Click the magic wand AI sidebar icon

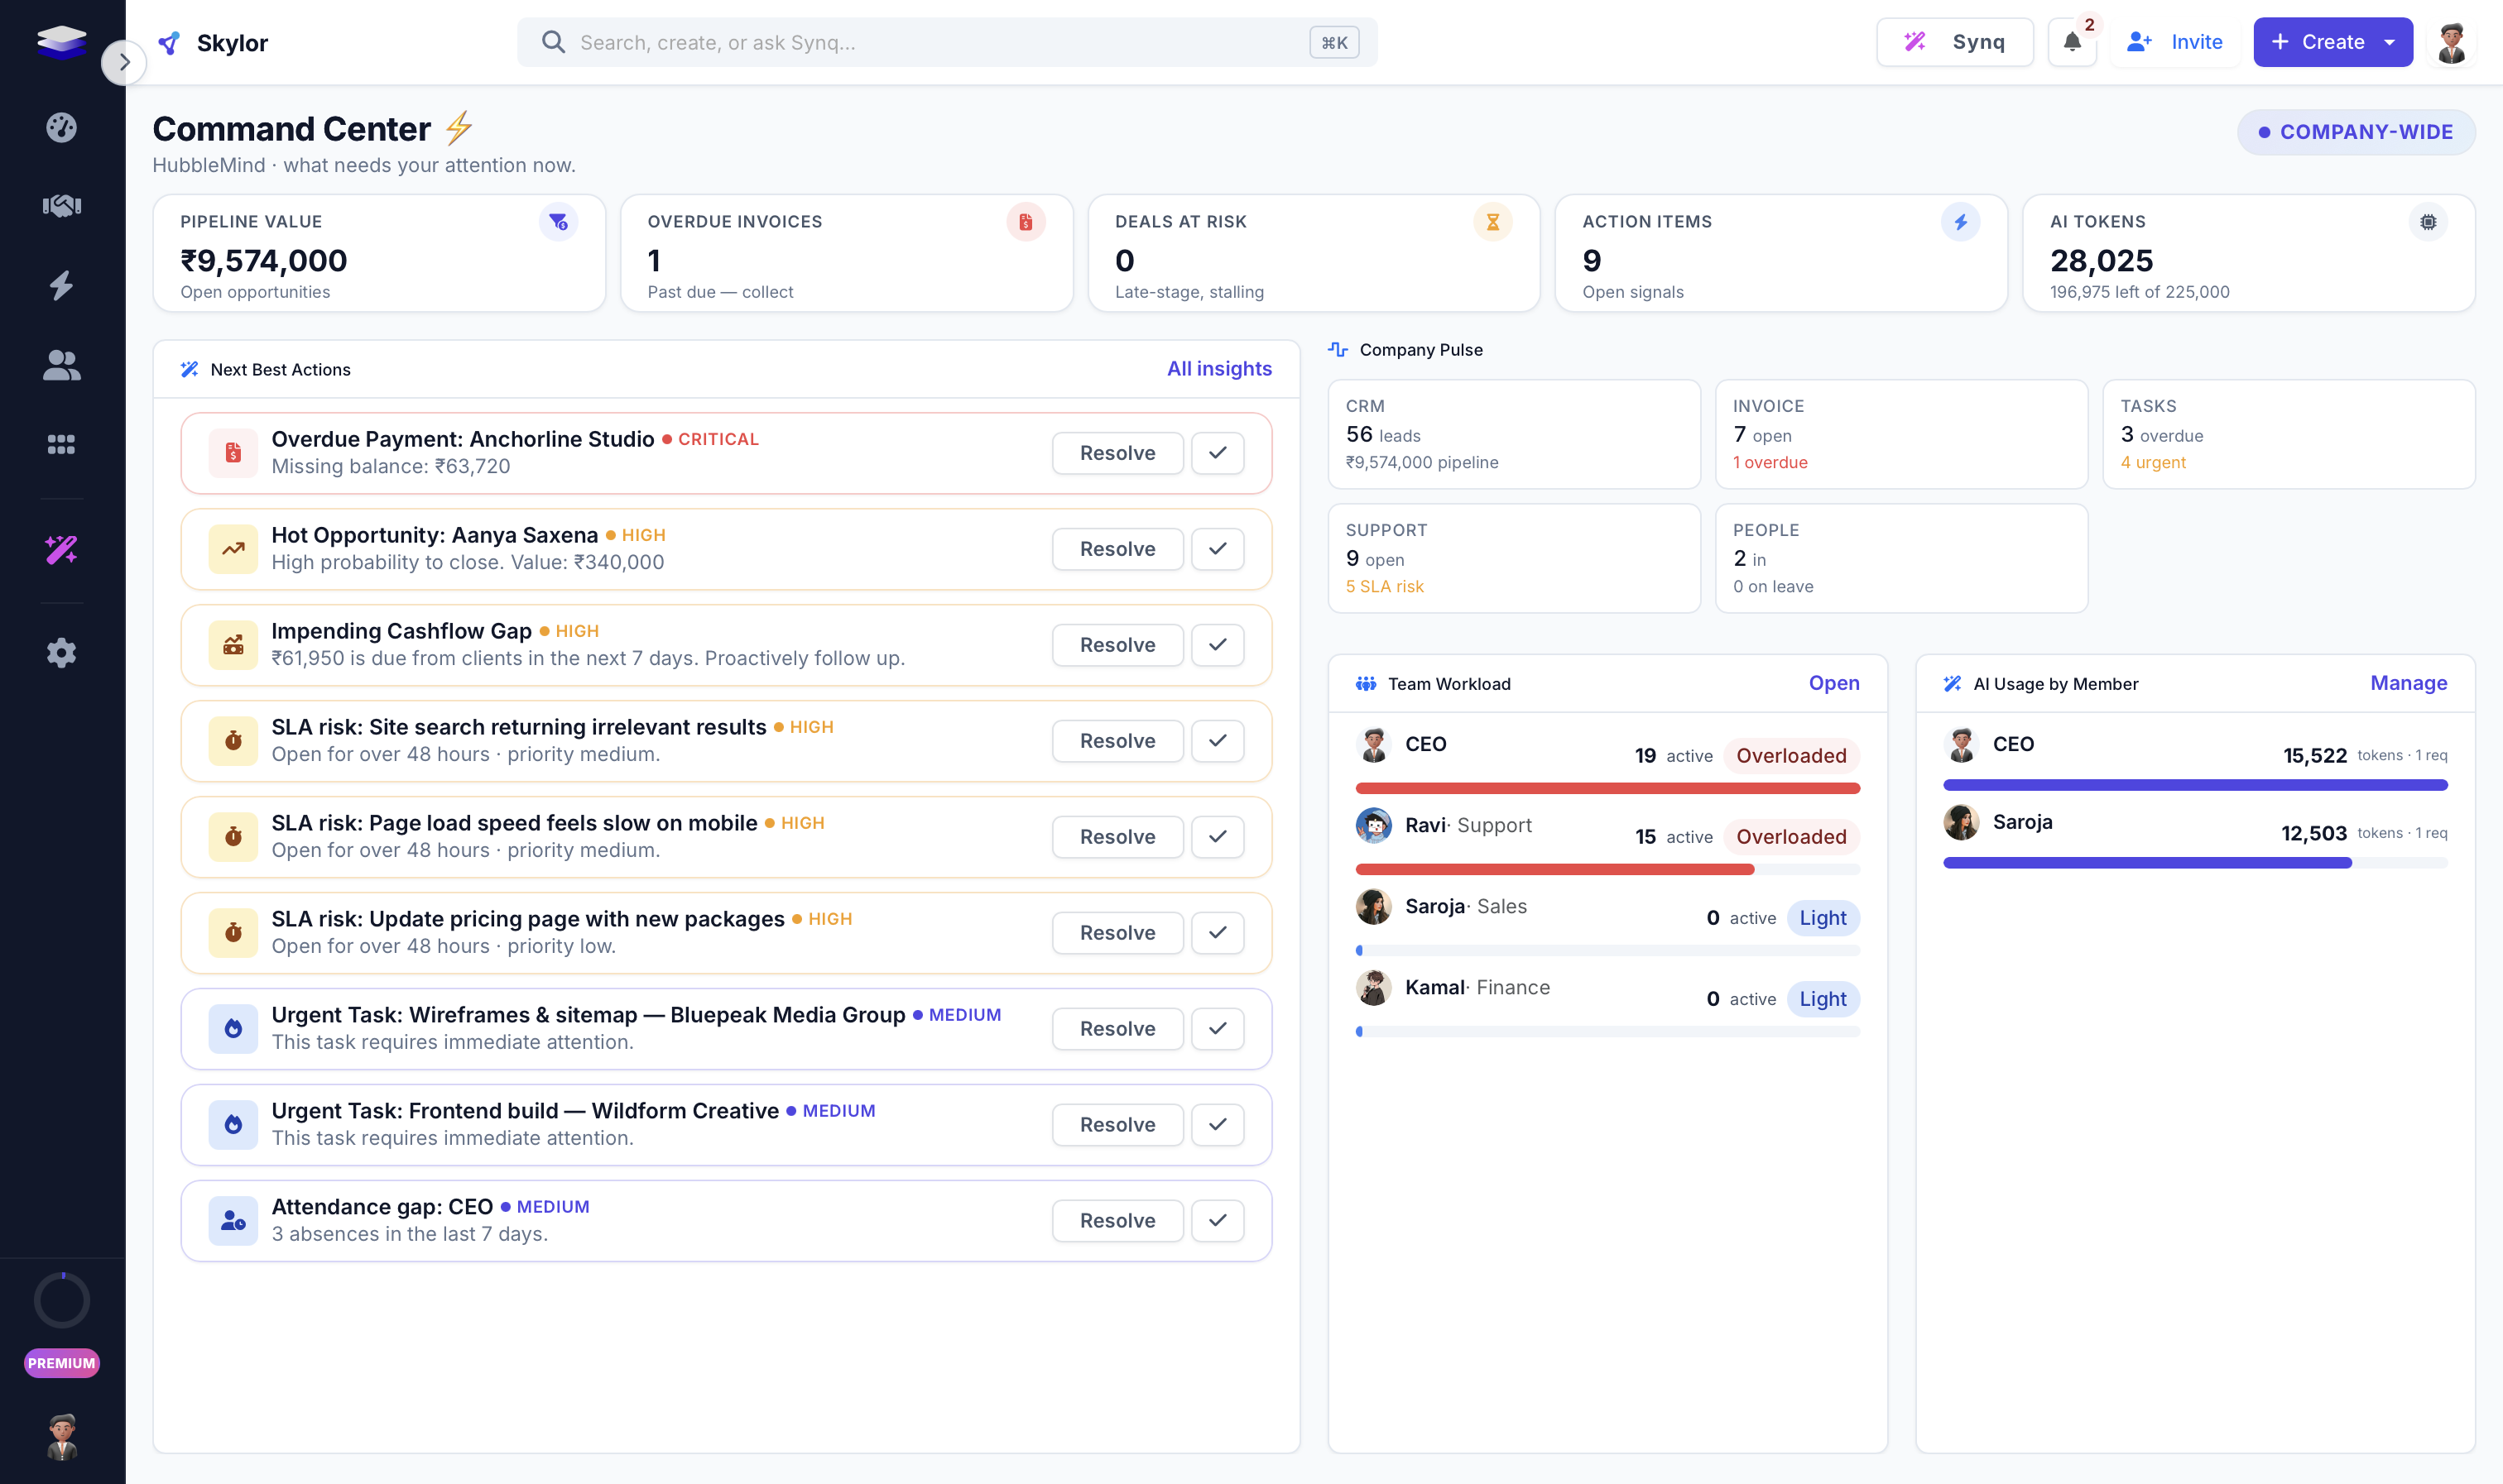61,549
